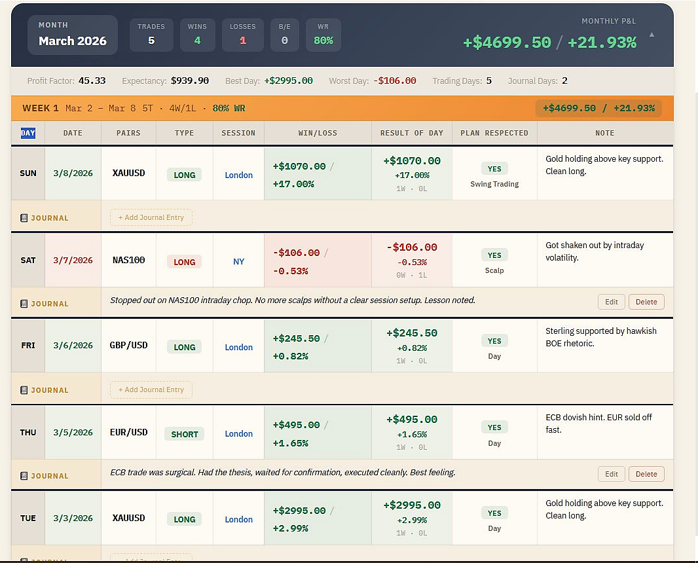Viewport: 698px width, 563px height.
Task: Click the SESSION column header
Action: pyautogui.click(x=238, y=133)
